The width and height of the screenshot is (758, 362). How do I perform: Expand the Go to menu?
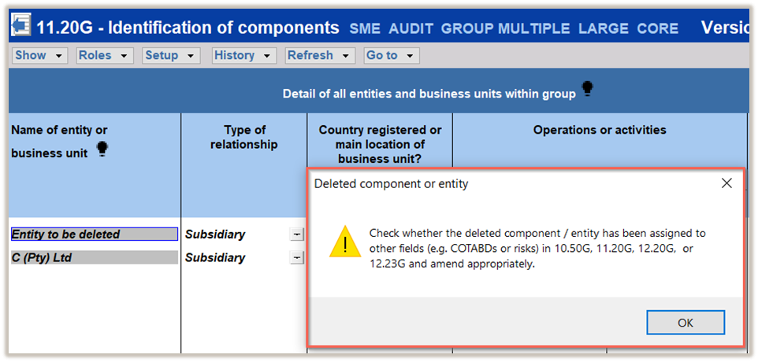click(x=392, y=56)
